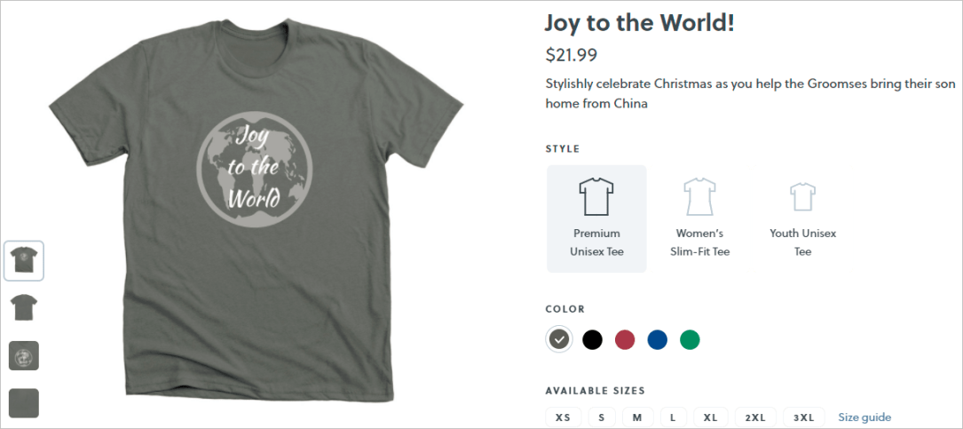This screenshot has width=963, height=429.
Task: Choose size 3XL
Action: point(803,417)
